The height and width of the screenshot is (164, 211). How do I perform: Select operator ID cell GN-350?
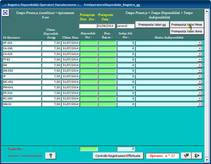(x=22, y=71)
